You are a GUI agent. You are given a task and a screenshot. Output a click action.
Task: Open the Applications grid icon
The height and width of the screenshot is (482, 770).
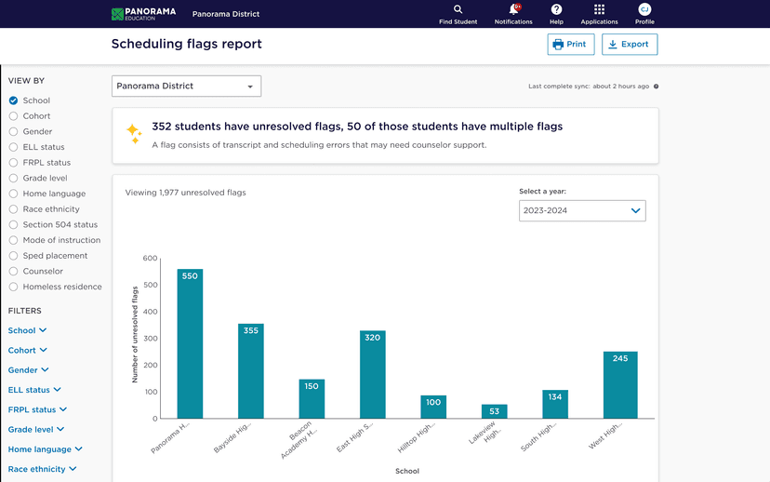tap(599, 9)
